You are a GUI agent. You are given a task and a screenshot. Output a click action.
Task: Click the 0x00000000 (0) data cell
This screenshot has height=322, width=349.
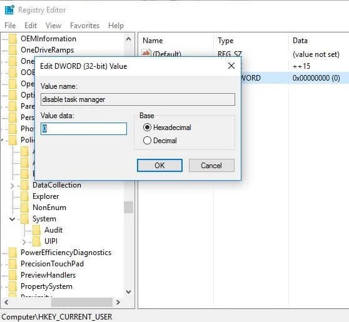pyautogui.click(x=316, y=78)
